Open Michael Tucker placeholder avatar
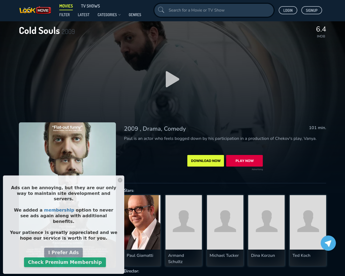This screenshot has width=345, height=276. pyautogui.click(x=225, y=222)
